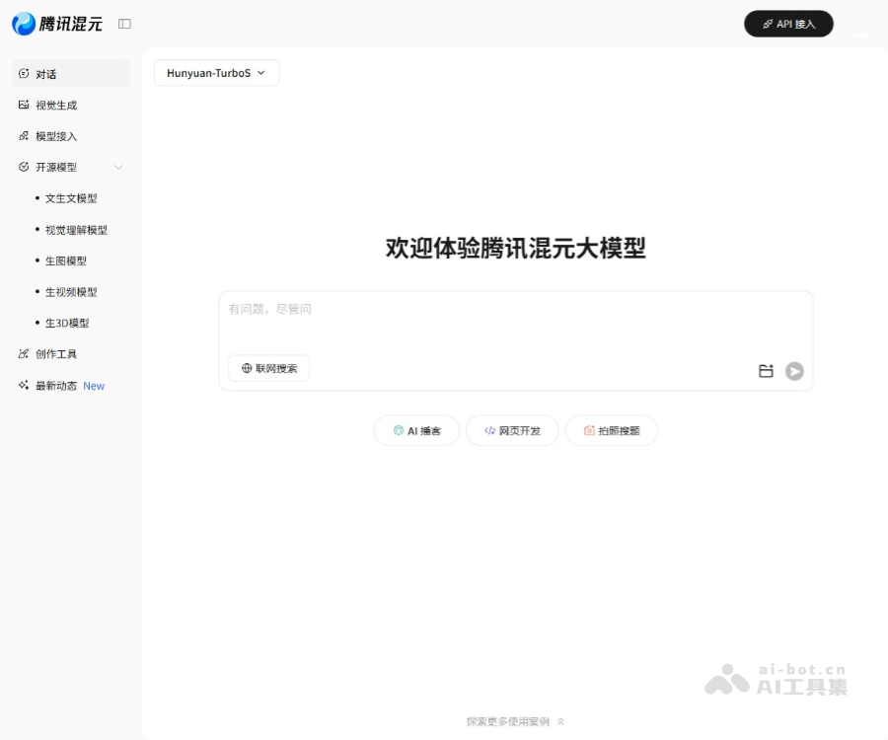Viewport: 888px width, 740px height.
Task: Click the send arrow button
Action: tap(794, 371)
